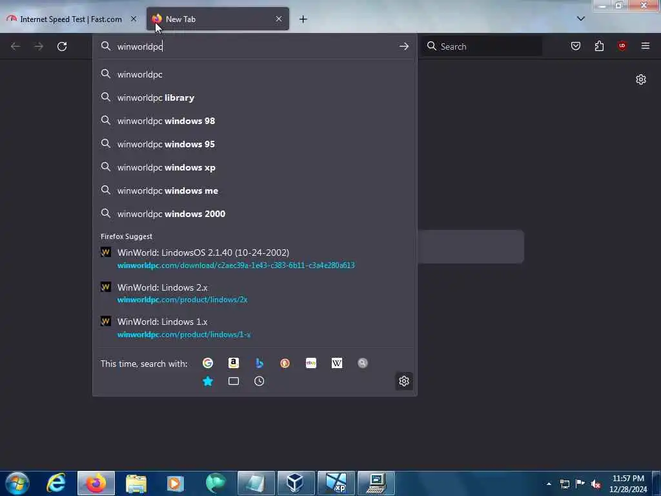Search history with the clock icon
The height and width of the screenshot is (496, 661).
(x=259, y=381)
